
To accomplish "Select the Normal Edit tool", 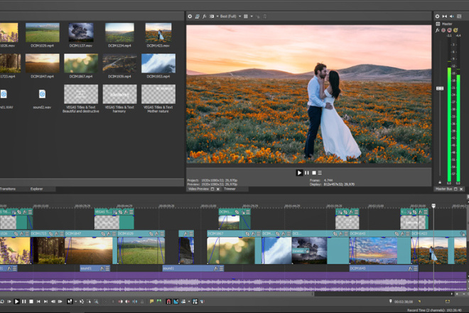I will [x=70, y=302].
